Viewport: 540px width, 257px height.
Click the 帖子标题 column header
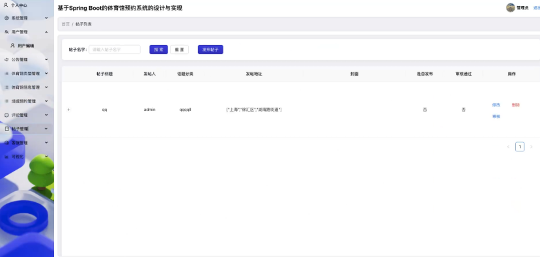point(105,74)
